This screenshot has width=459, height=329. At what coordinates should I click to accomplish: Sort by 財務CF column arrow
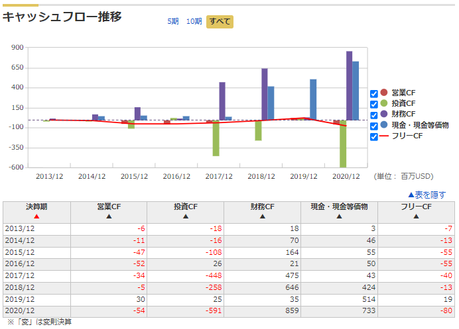click(x=263, y=216)
